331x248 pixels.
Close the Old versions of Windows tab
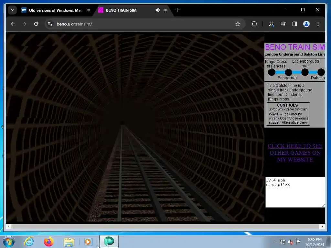pyautogui.click(x=89, y=10)
